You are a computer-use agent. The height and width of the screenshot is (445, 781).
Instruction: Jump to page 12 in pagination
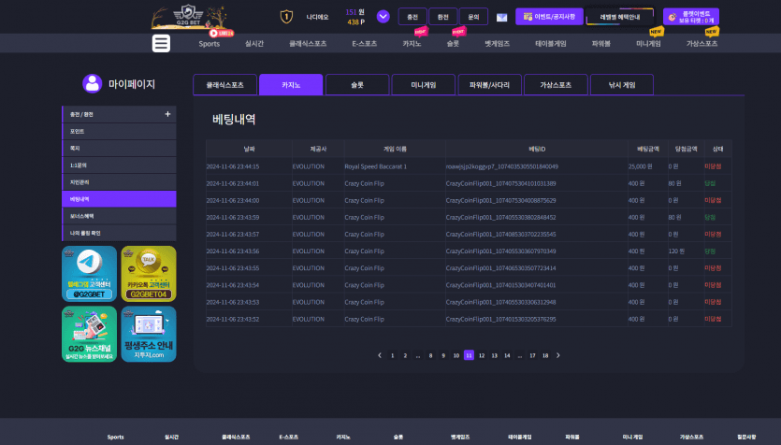click(x=481, y=355)
